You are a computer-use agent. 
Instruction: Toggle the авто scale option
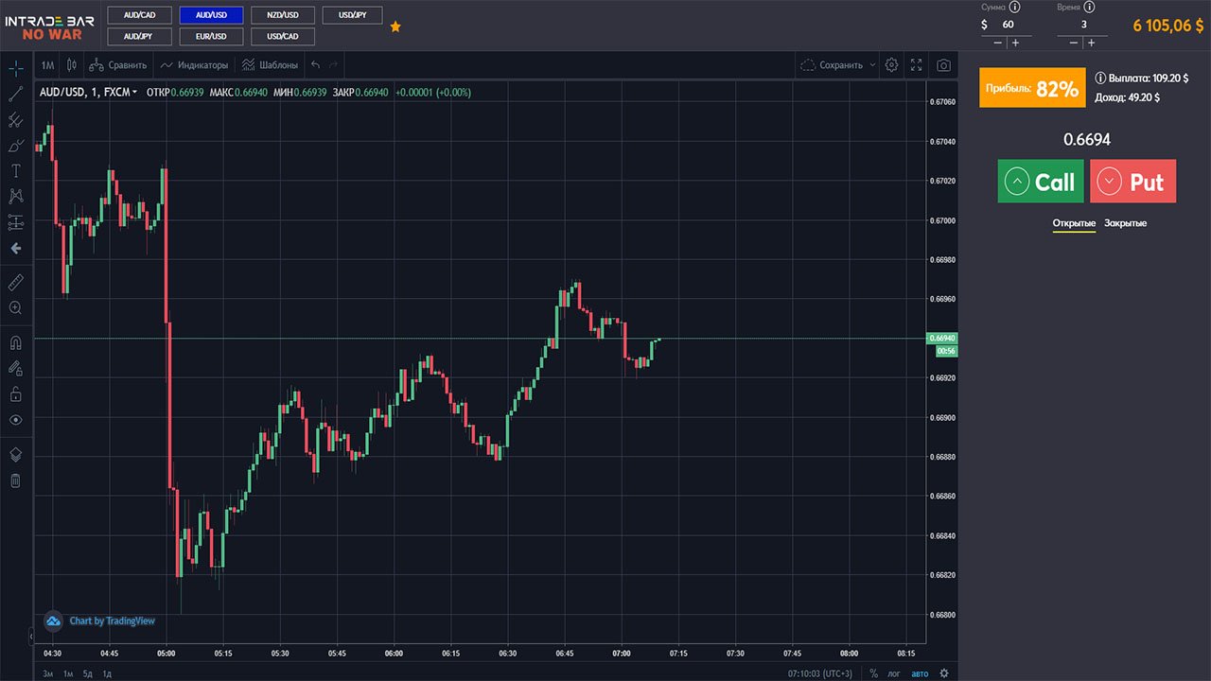point(920,673)
